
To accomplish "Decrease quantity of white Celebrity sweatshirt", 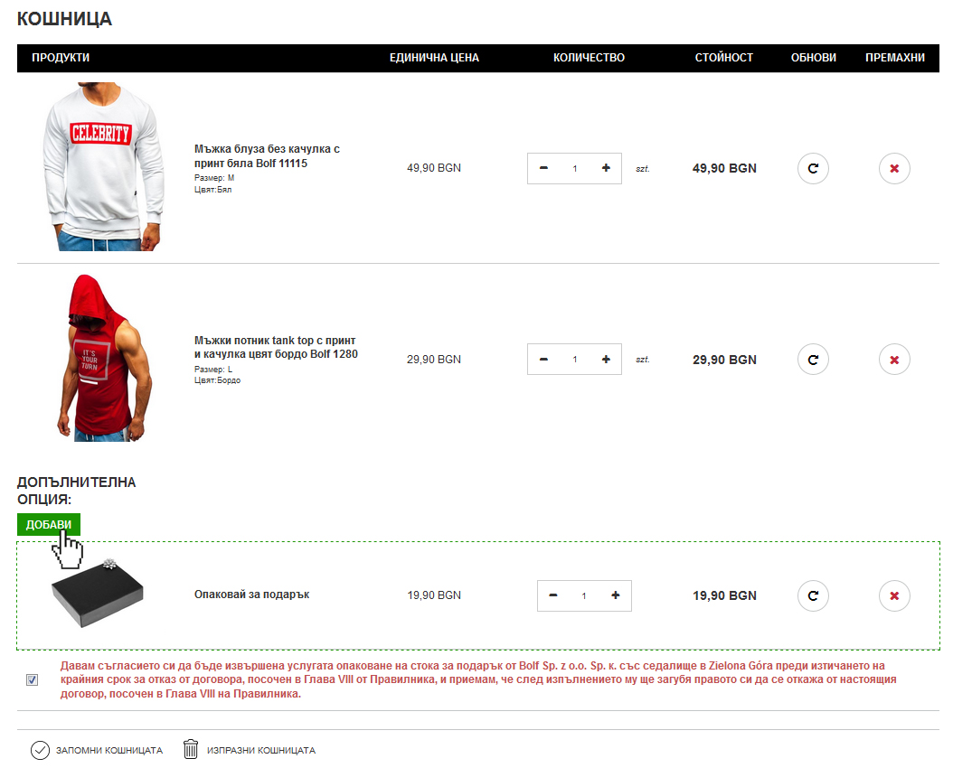I will (543, 168).
